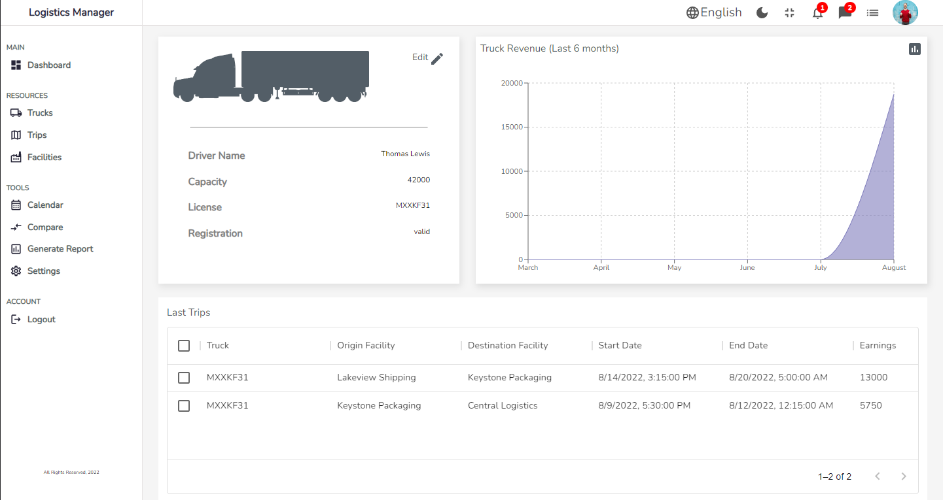
Task: Enable dark mode with the moon icon
Action: [762, 12]
